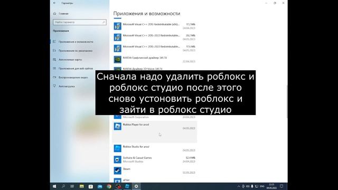Go back using the Settings back arrow

pos(54,3)
